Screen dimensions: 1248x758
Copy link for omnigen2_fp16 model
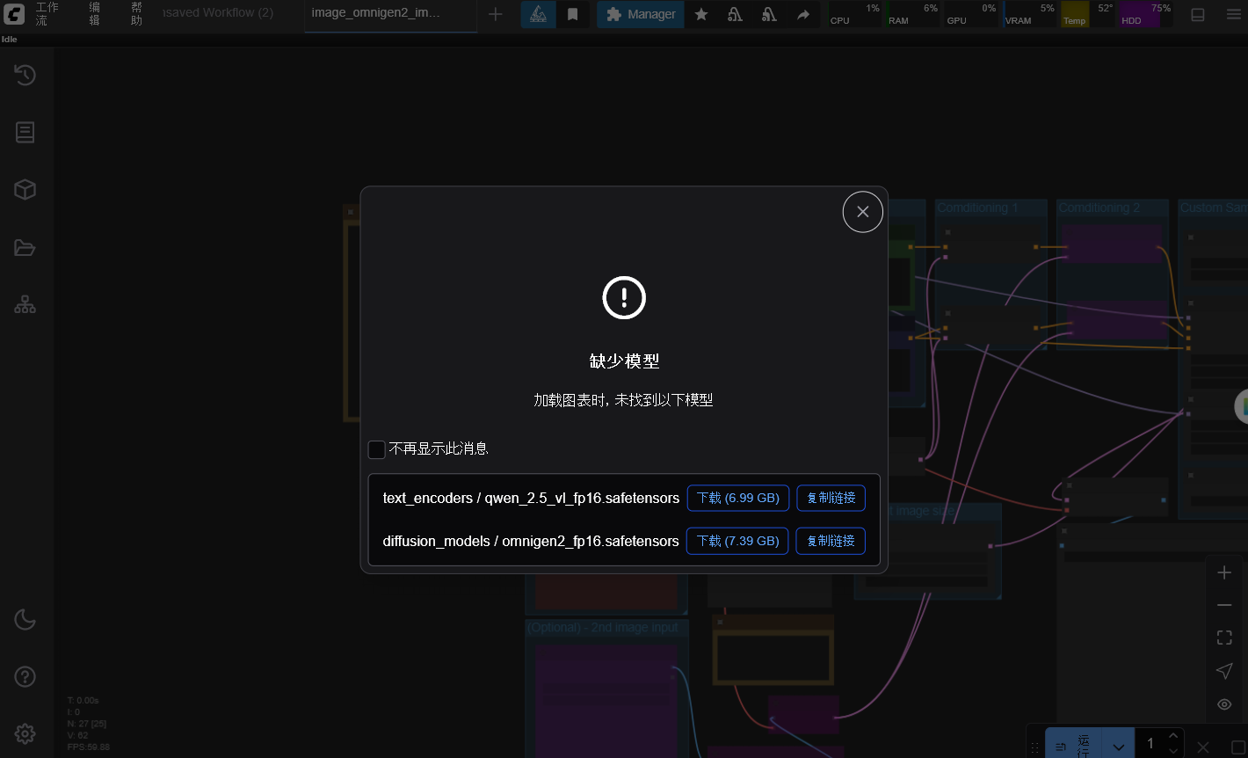[x=831, y=541]
